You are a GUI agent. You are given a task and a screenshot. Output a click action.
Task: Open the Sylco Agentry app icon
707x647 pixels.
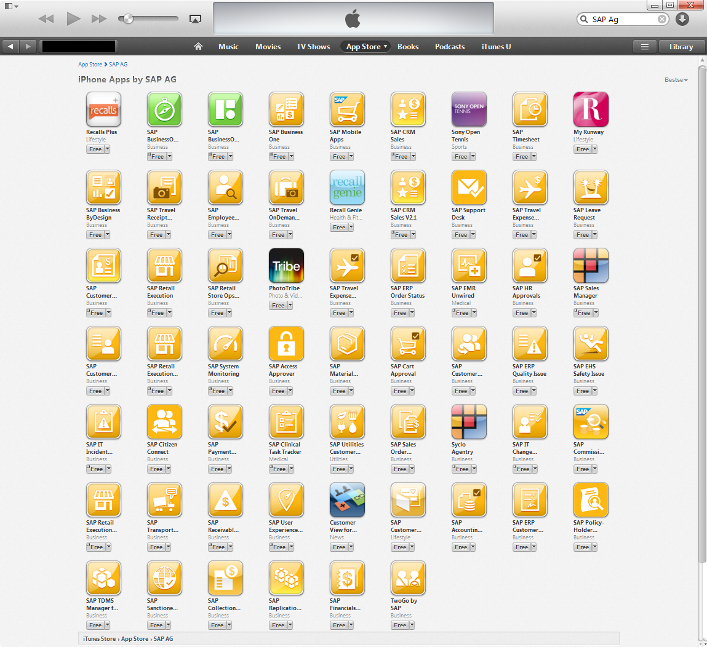click(x=469, y=422)
